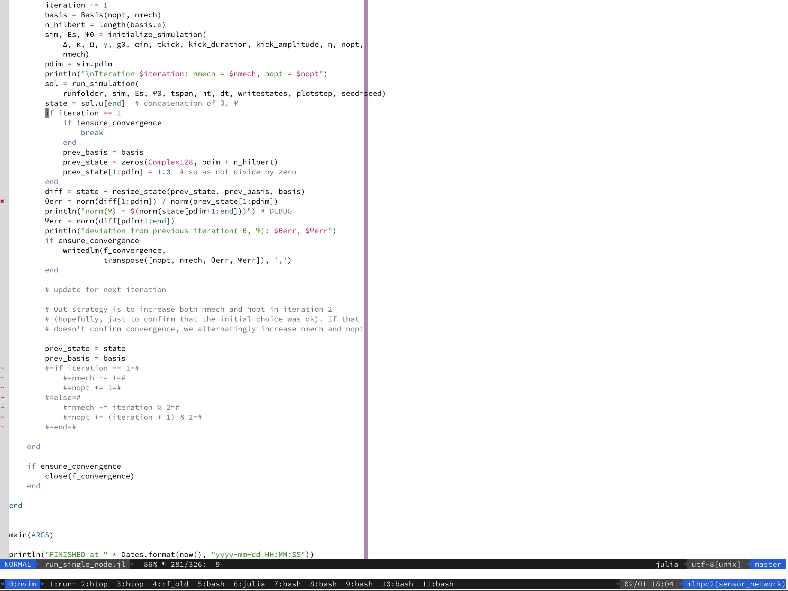This screenshot has width=788, height=591.
Task: Click the println FINISHED at line
Action: click(x=161, y=554)
